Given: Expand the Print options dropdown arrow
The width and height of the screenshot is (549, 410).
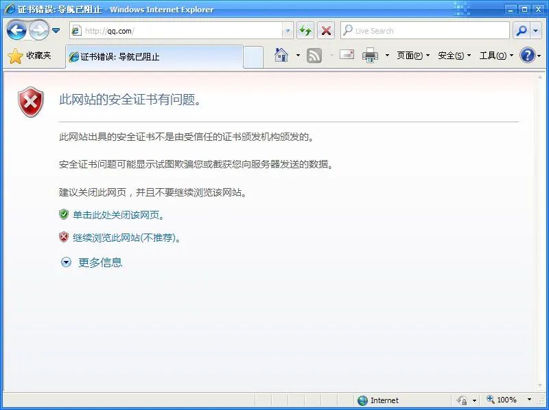Looking at the screenshot, I should [387, 56].
